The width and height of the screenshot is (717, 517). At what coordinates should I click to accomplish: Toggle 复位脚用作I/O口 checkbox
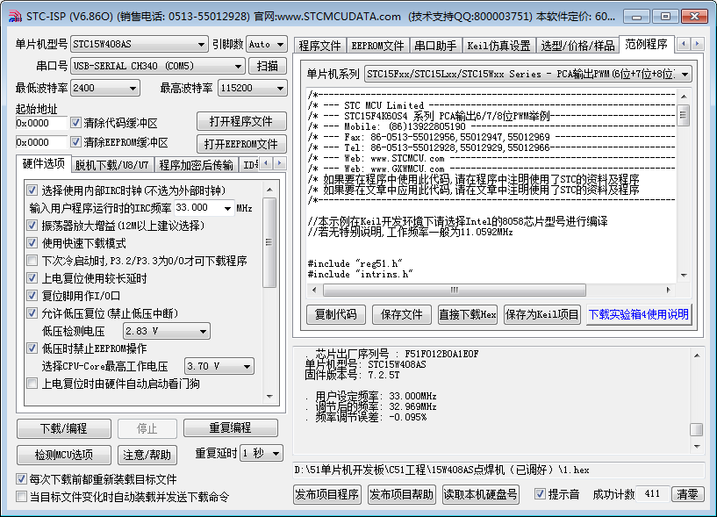click(32, 296)
